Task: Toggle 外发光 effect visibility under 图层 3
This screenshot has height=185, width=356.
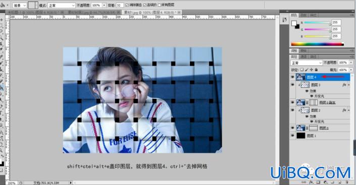Action: click(x=312, y=96)
